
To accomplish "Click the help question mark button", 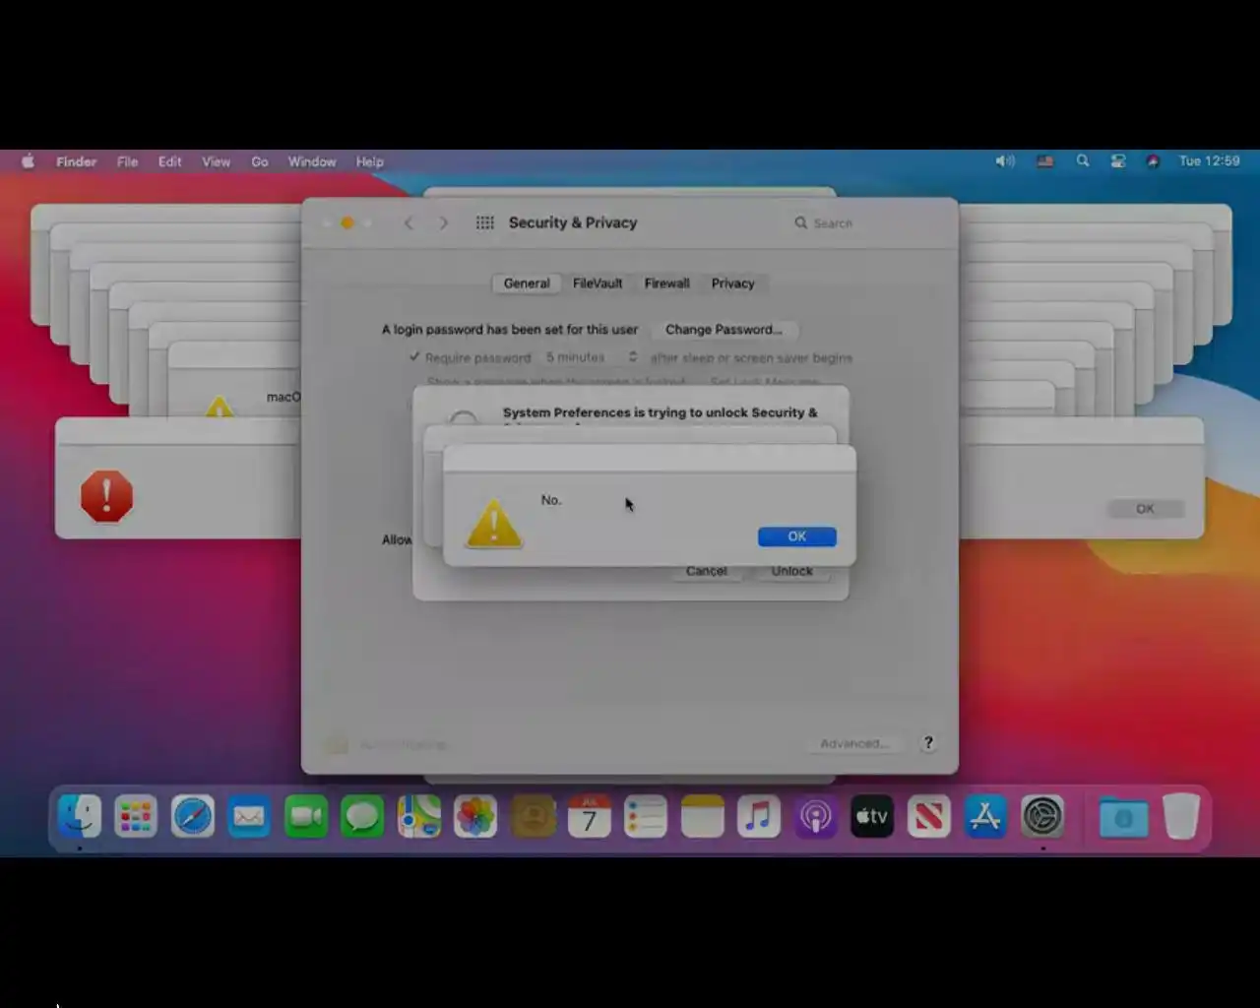I will [927, 743].
